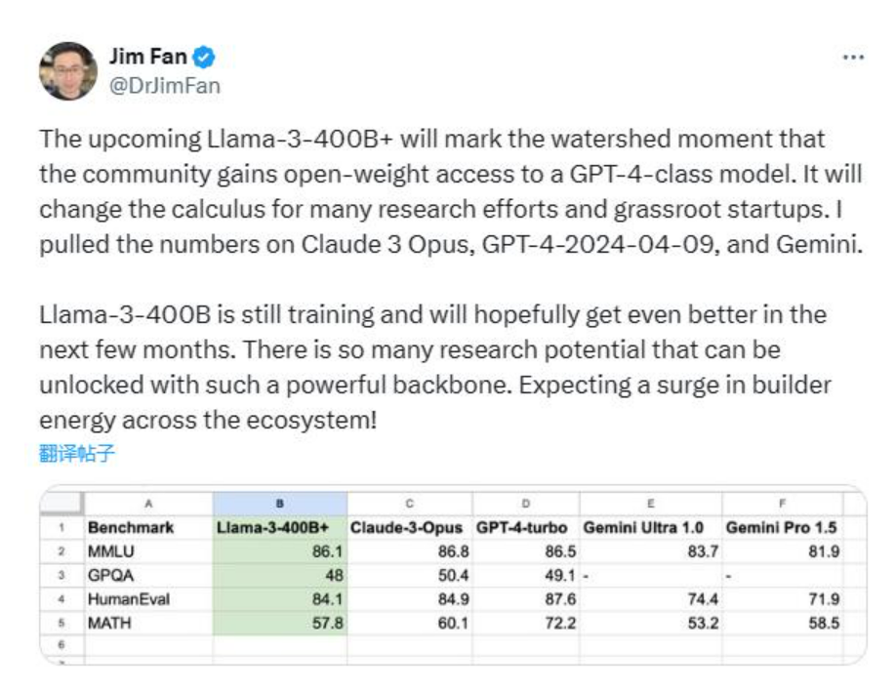Image resolution: width=896 pixels, height=692 pixels.
Task: Select the HumanEval row label cell
Action: 148,599
